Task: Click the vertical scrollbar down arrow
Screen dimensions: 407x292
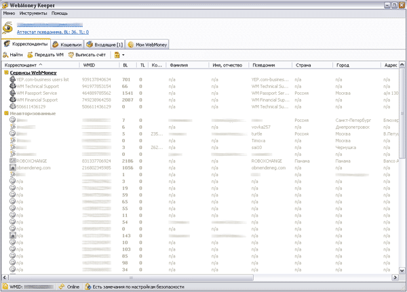Action: (402, 270)
